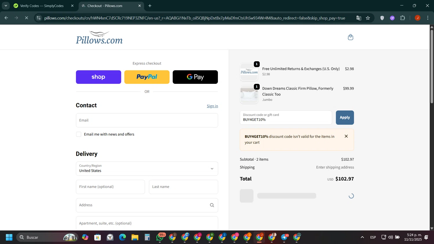Close the Verify Codes SimplyCodes tab
This screenshot has height=244, width=434.
coord(72,6)
